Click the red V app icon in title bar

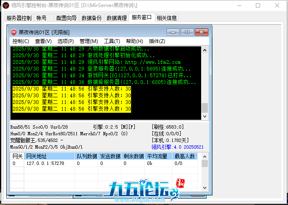pos(6,6)
